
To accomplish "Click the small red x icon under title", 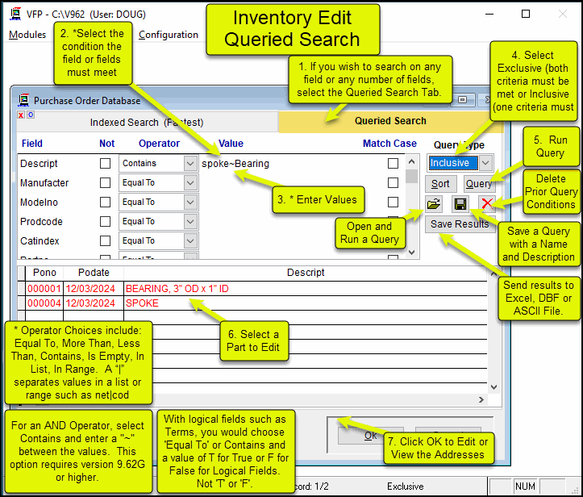I will point(21,115).
